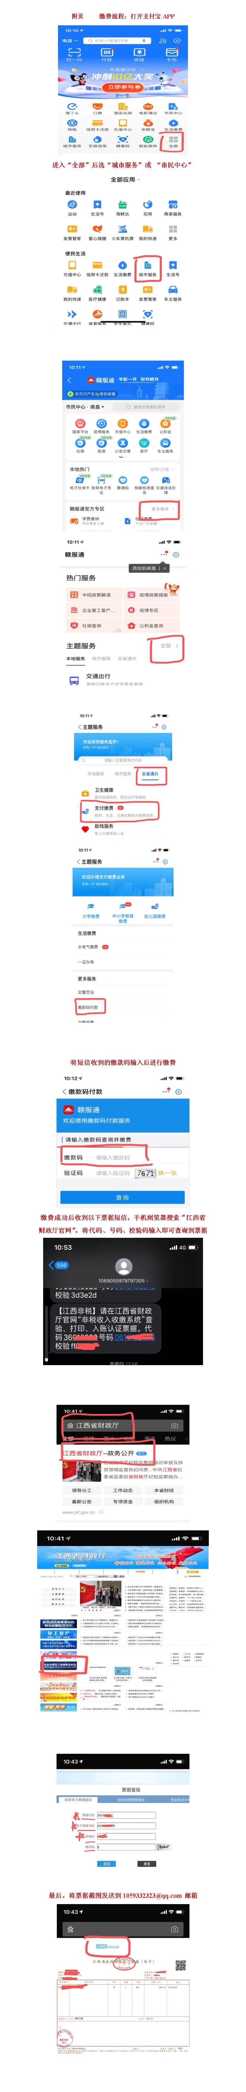Screen dimensions: 246x2092
Task: Tap the 扫一扫 scan icon
Action: point(74,54)
